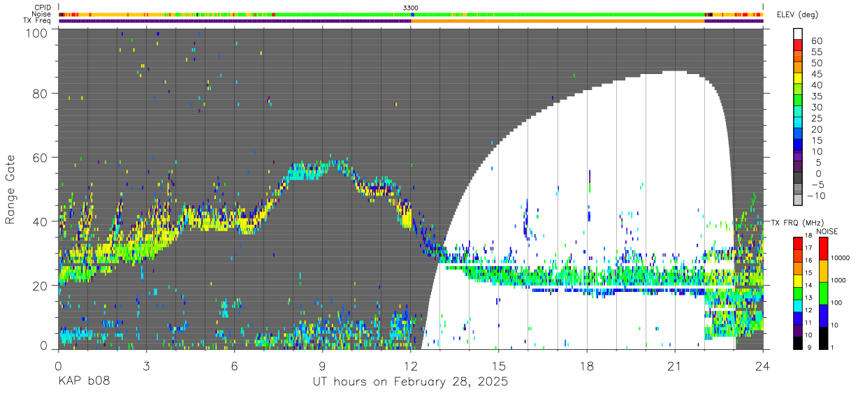Click the '80' tick on the Range Gate axis
Viewport: 858px width, 396px height.
40,94
